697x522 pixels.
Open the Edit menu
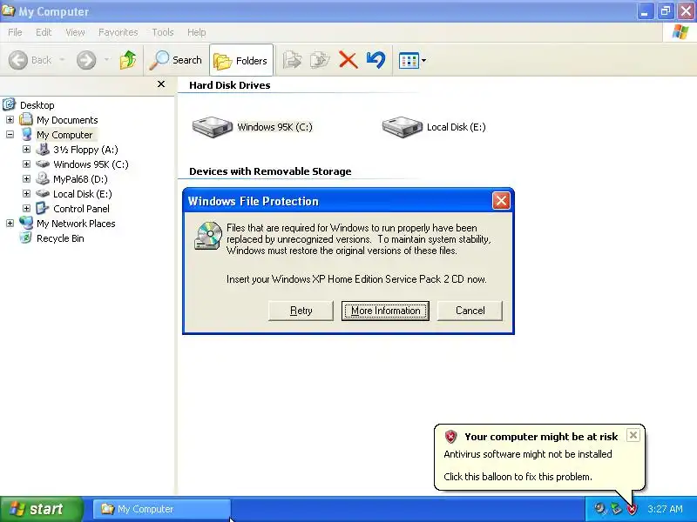44,32
